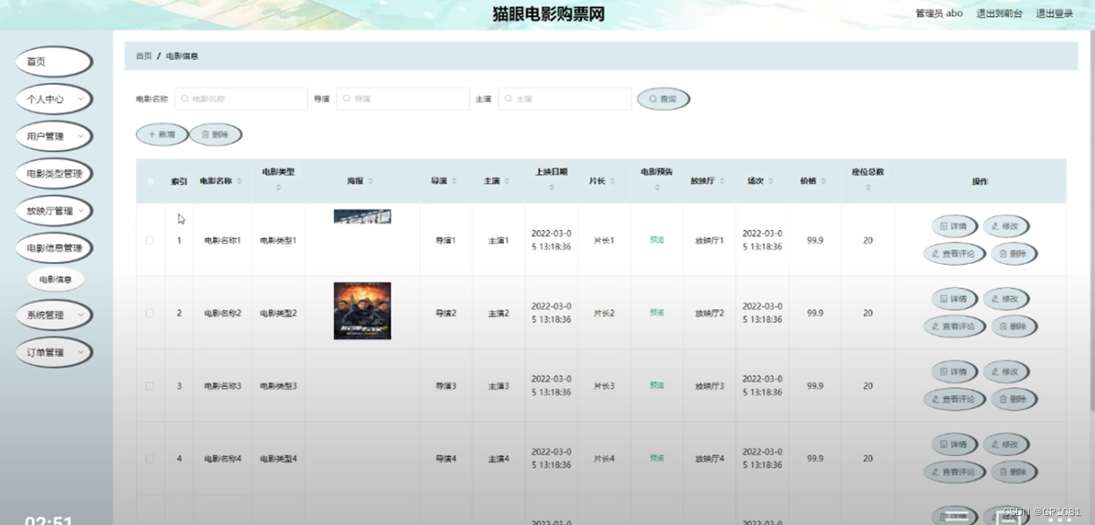
Task: Click the 电影类型4 table cell
Action: tap(278, 459)
